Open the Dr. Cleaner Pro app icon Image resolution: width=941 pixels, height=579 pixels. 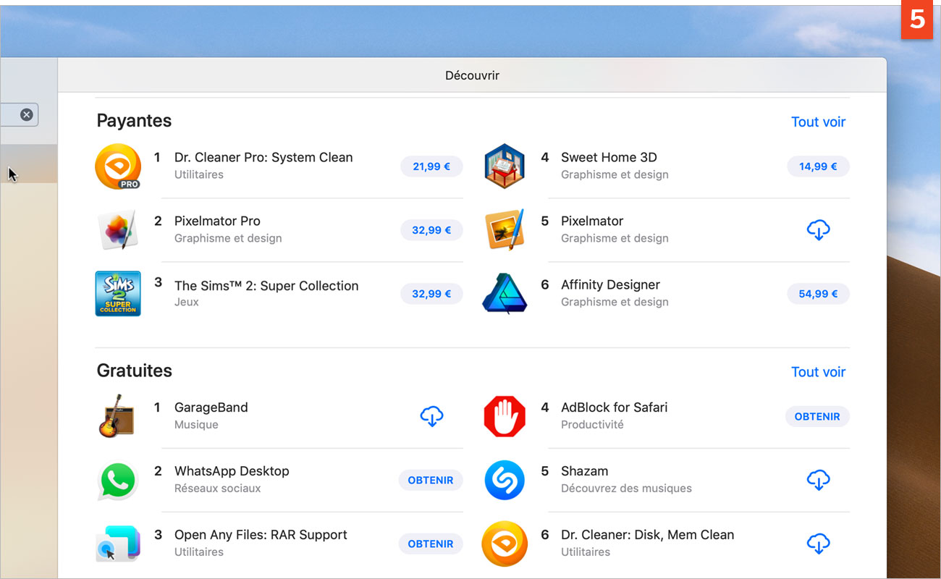(x=118, y=166)
